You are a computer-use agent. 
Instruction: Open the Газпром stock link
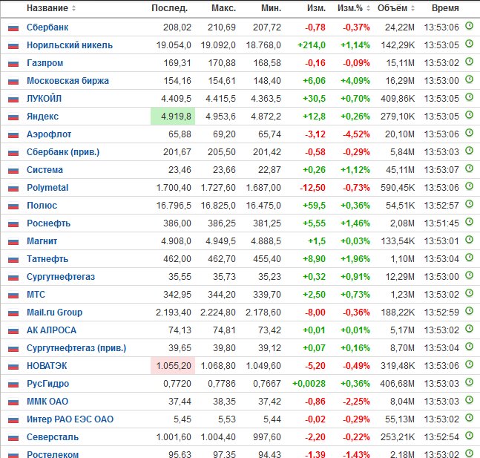(45, 63)
